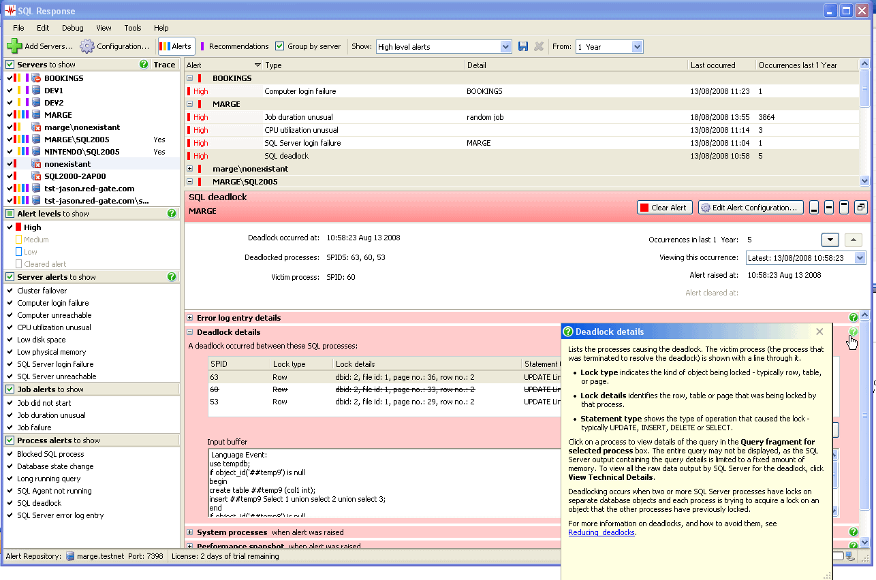Viewport: 876px width, 580px height.
Task: Go to next occurrence up-arrow button
Action: [x=854, y=240]
